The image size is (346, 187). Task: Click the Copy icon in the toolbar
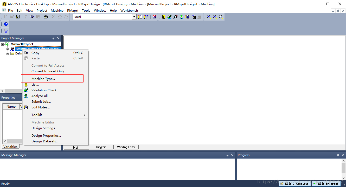(x=32, y=17)
